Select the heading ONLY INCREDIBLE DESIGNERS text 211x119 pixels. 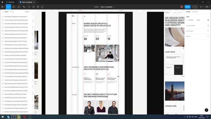click(99, 68)
